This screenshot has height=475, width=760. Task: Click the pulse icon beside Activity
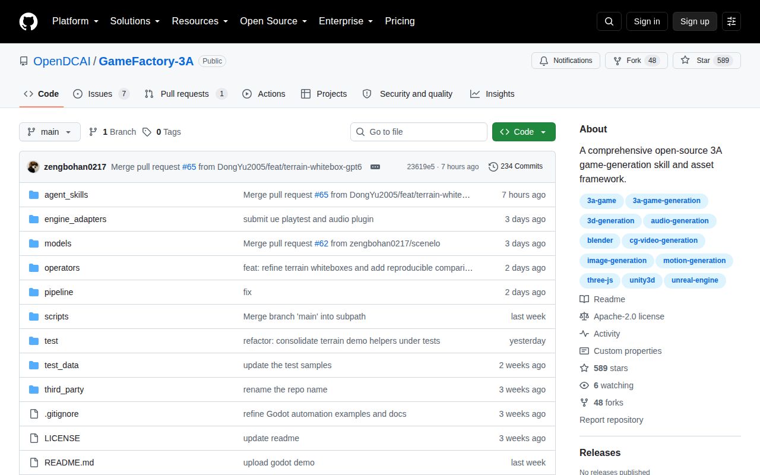584,334
